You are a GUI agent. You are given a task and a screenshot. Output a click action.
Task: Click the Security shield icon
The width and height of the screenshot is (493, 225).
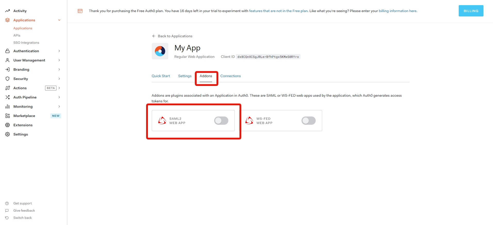pos(7,79)
